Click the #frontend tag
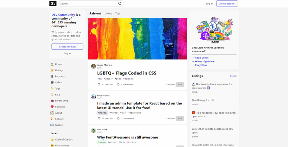This screenshot has height=147, width=288. tap(132, 142)
